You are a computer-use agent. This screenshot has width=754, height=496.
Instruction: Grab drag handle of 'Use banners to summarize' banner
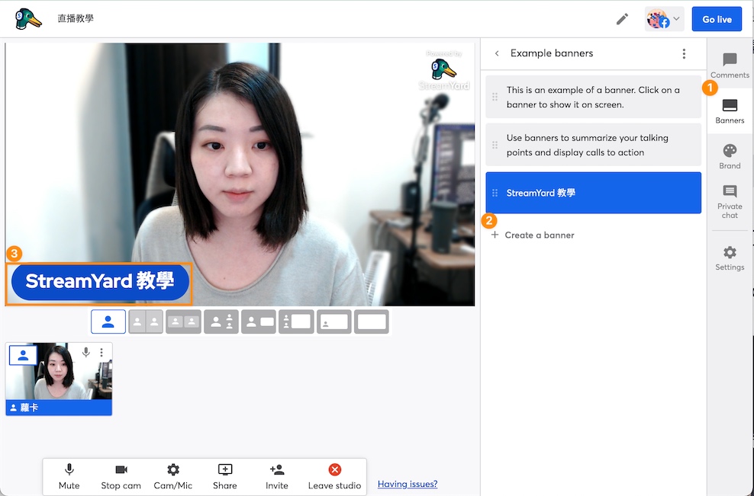[x=495, y=145]
